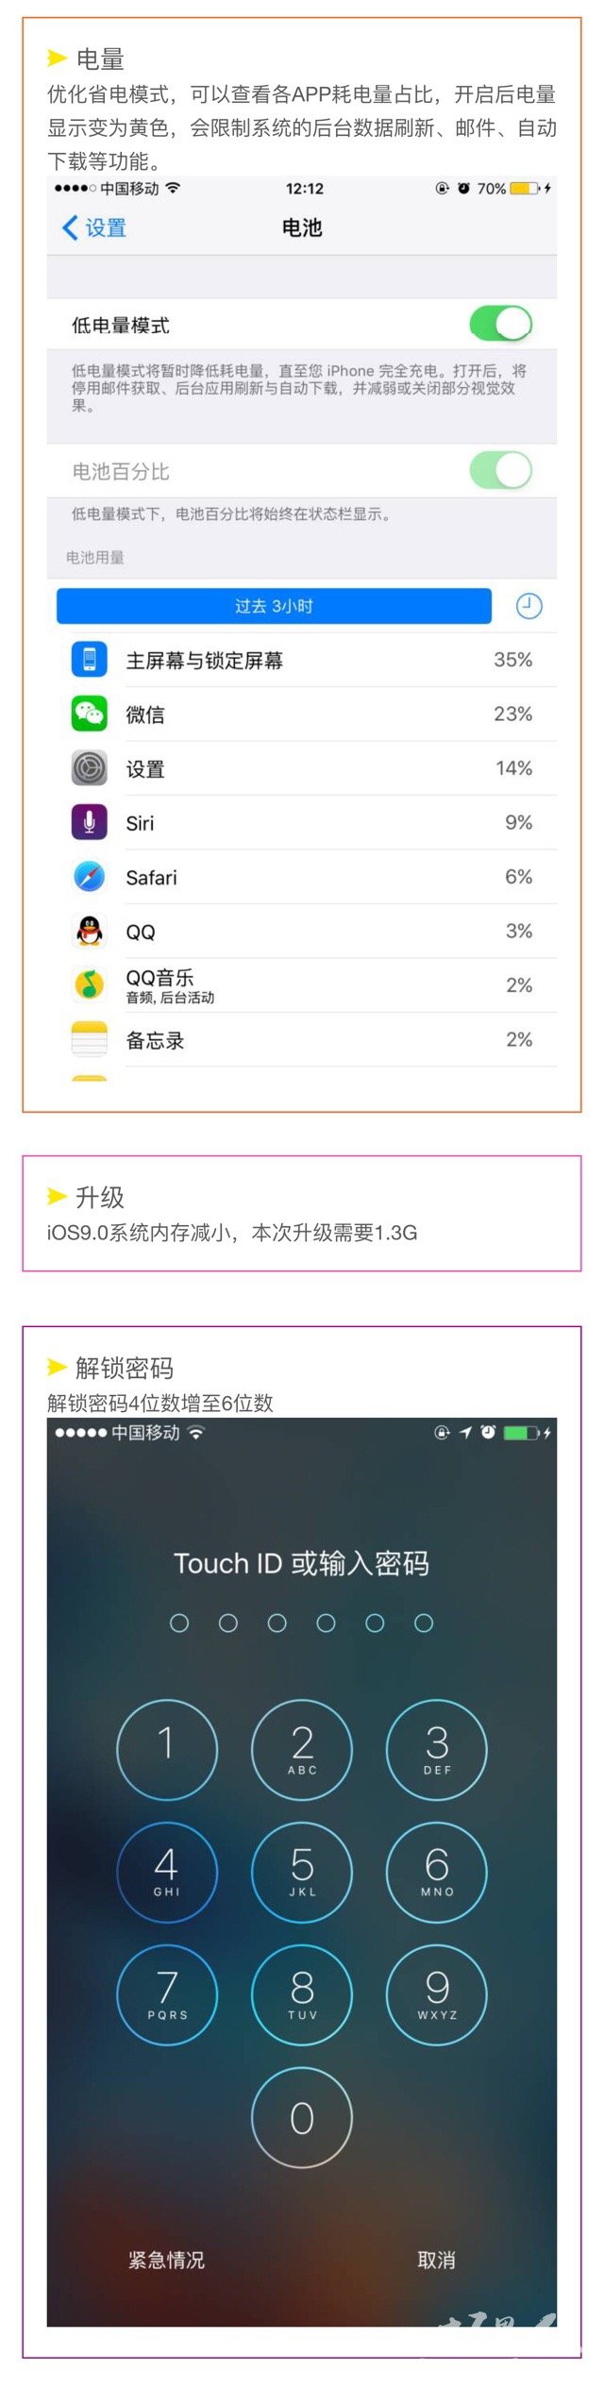Tap the 主屏幕与锁定屏幕 phone icon

point(90,659)
